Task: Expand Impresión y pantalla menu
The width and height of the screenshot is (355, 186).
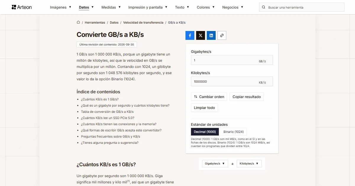Action: [148, 7]
